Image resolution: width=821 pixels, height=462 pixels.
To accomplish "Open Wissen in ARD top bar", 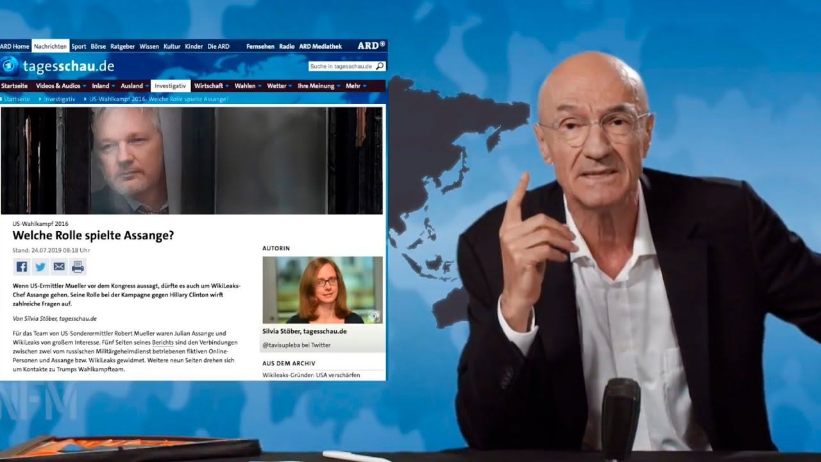I will (x=149, y=47).
